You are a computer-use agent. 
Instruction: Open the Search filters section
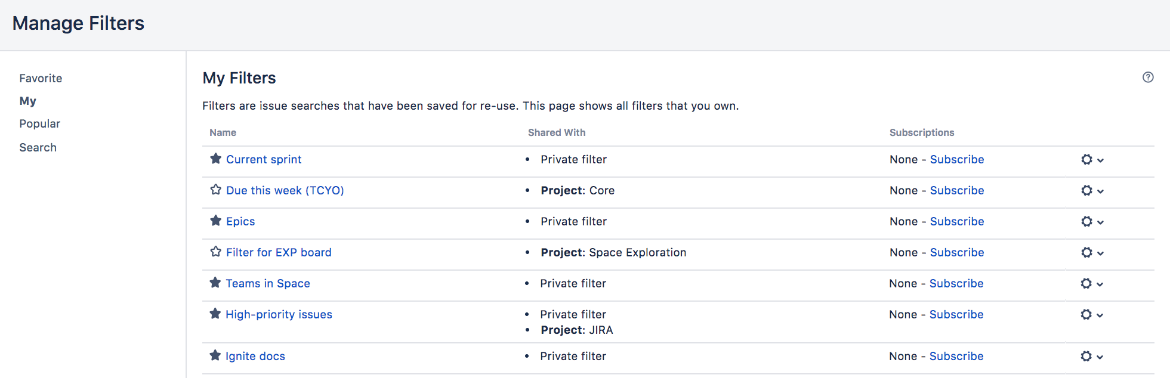[x=38, y=147]
